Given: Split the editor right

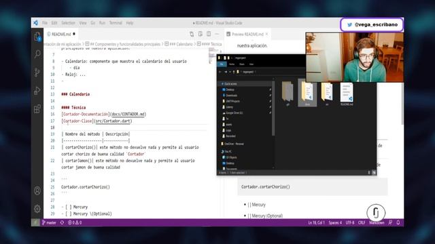Looking at the screenshot, I should pos(209,34).
